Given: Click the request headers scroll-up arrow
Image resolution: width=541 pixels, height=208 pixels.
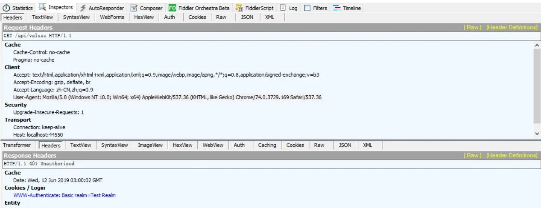Looking at the screenshot, I should (537, 45).
